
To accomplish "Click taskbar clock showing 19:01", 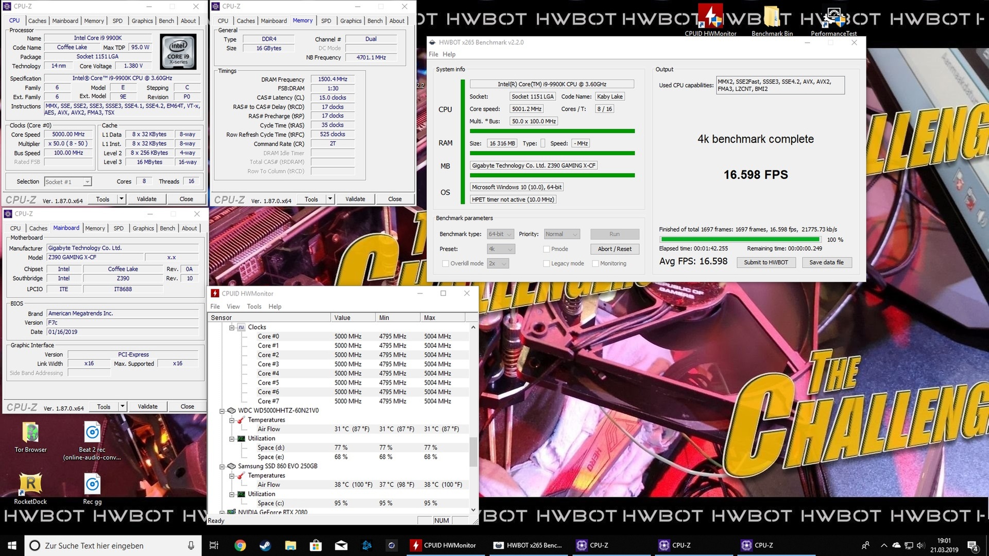I will pyautogui.click(x=944, y=545).
